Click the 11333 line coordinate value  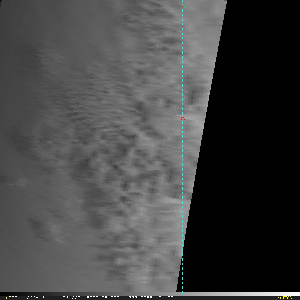(125, 298)
